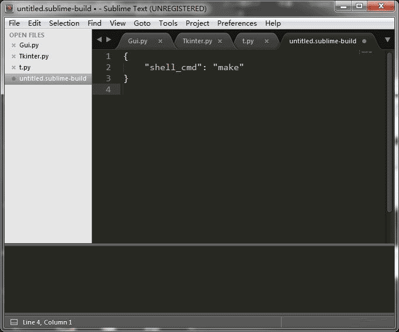
Task: Open the Help menu
Action: 273,23
